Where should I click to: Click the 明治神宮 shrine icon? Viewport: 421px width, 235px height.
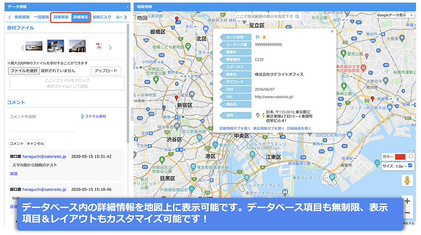tap(177, 126)
